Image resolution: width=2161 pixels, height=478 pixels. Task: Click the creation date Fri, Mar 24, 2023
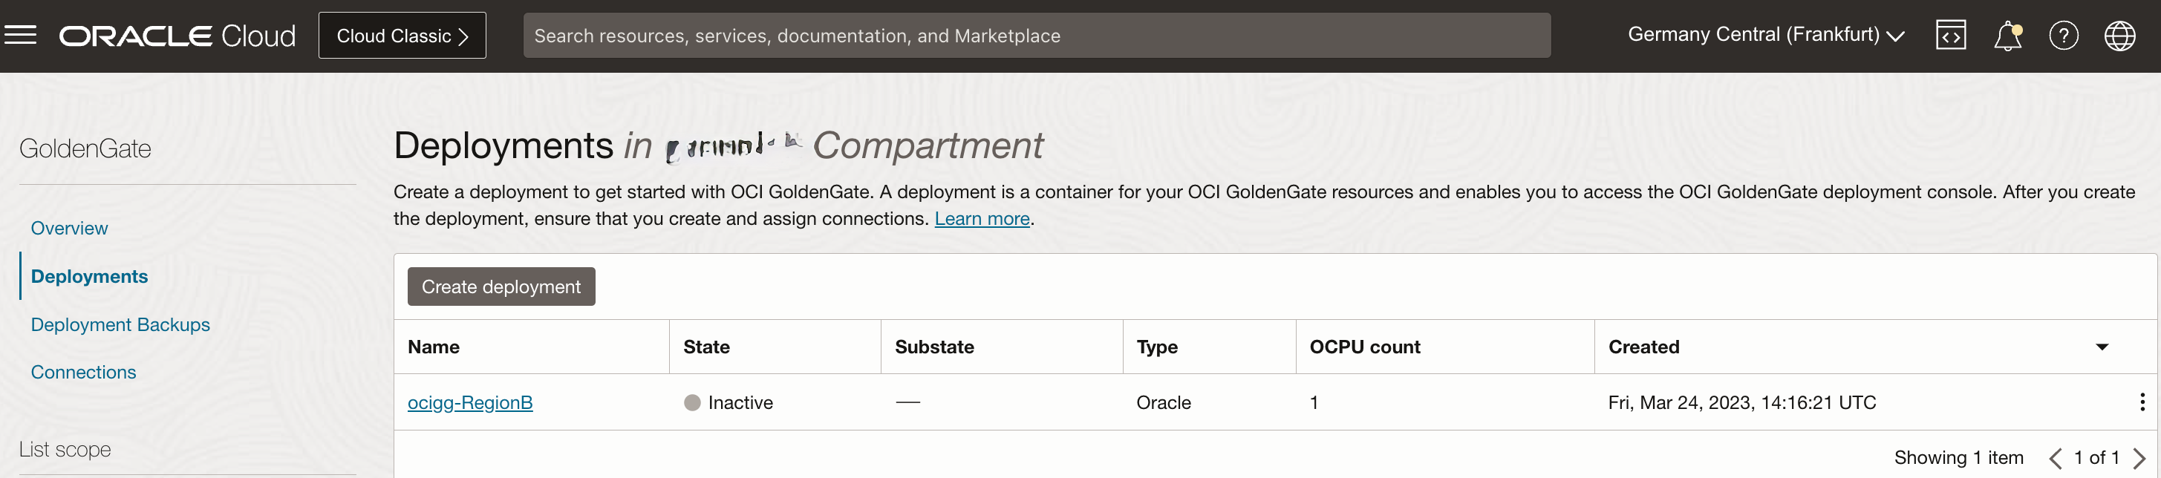1741,402
